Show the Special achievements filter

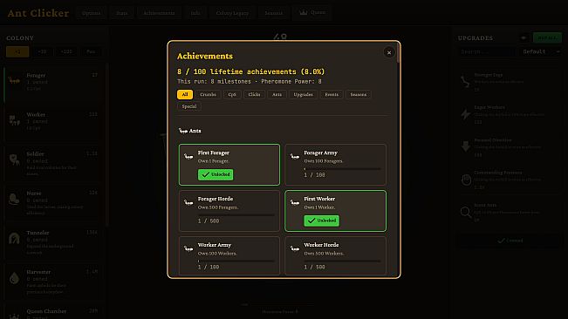[x=189, y=106]
